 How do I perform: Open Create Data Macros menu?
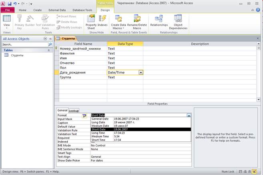[118, 22]
